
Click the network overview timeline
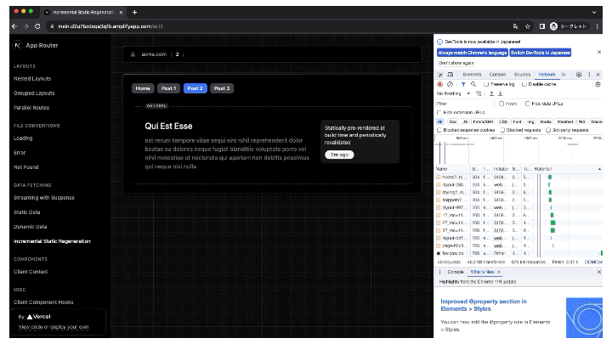(518, 149)
